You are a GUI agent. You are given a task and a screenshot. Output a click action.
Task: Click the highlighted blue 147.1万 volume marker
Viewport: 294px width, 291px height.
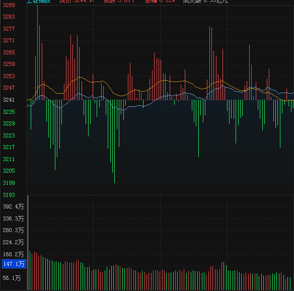[x=14, y=264]
